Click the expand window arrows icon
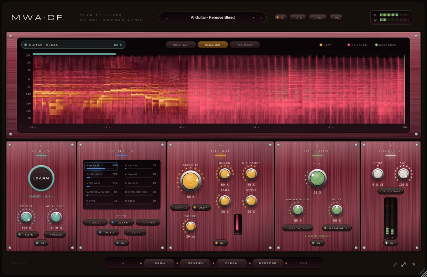427x277 pixels. point(404,265)
